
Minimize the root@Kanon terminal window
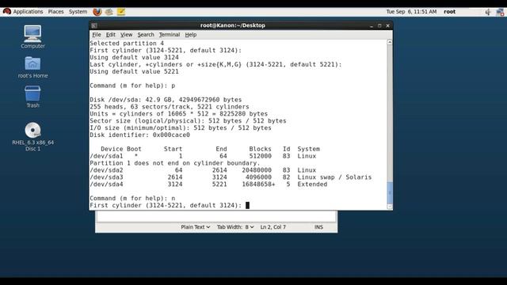click(x=372, y=25)
